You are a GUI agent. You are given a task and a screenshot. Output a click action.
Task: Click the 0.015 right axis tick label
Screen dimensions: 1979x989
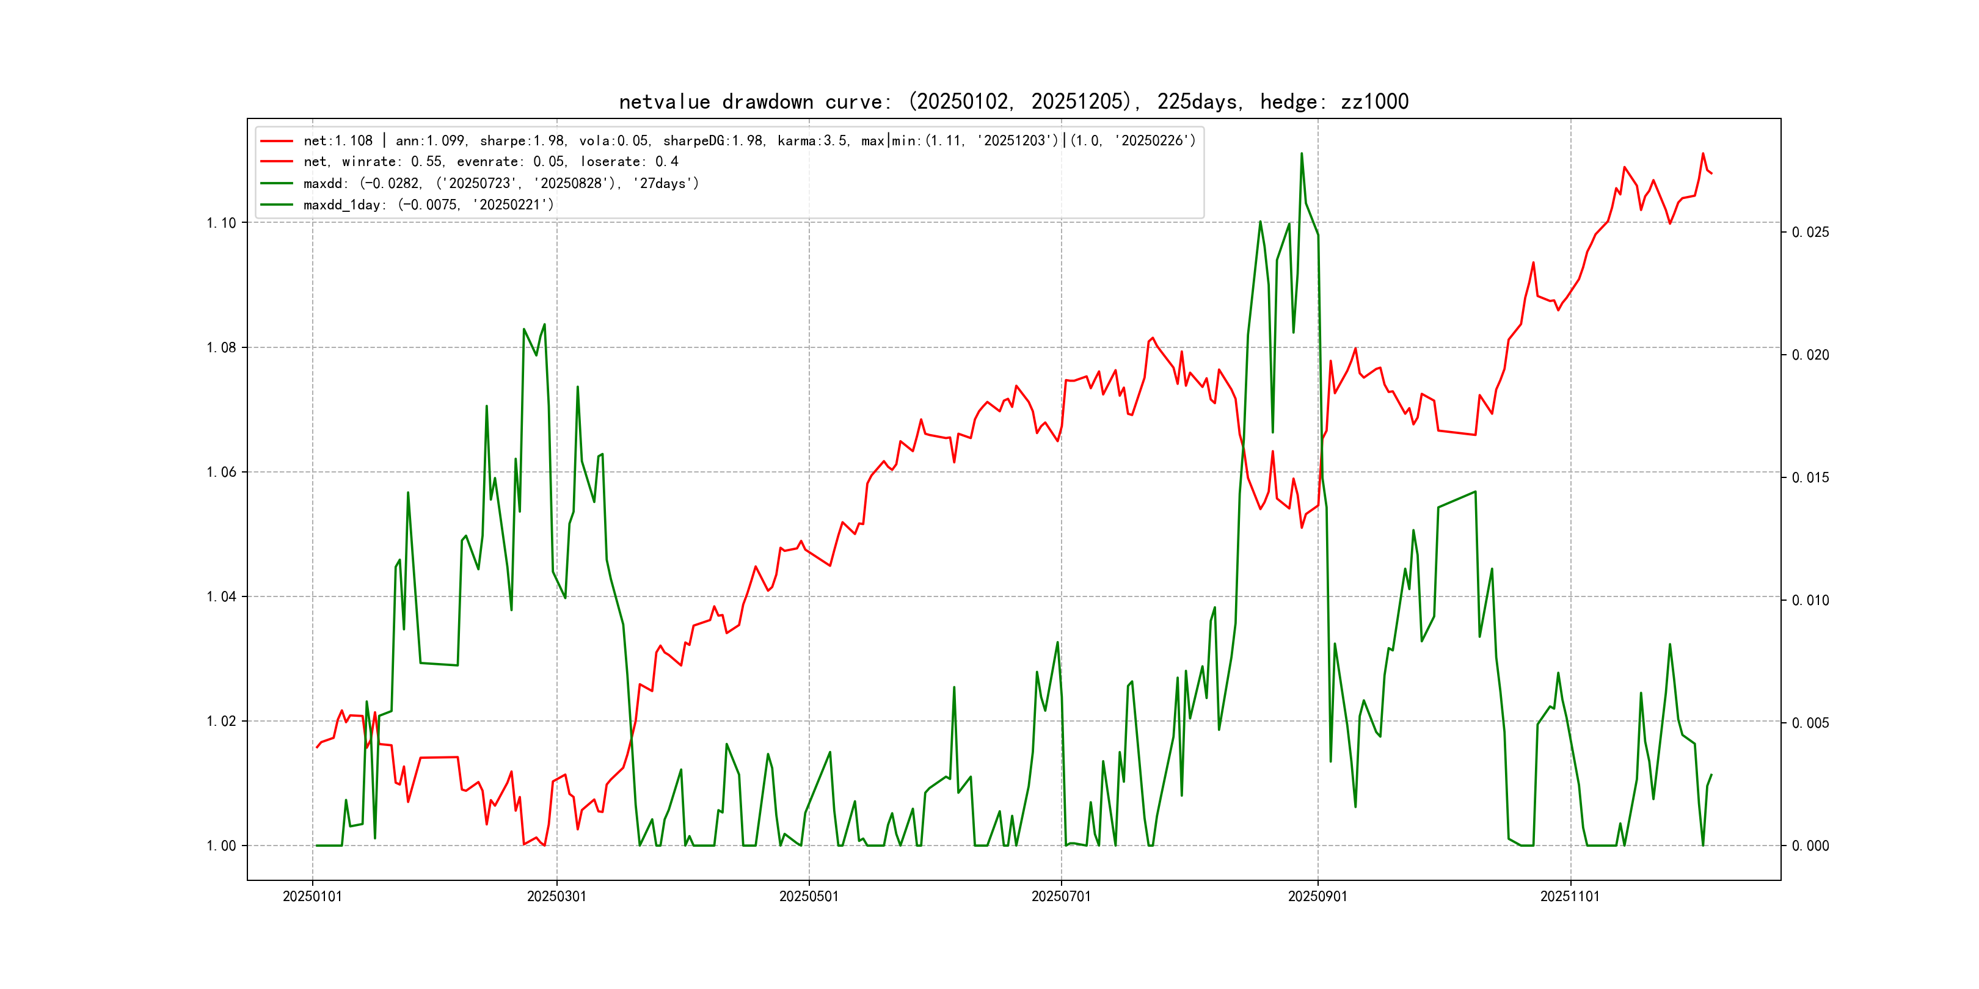[1810, 477]
